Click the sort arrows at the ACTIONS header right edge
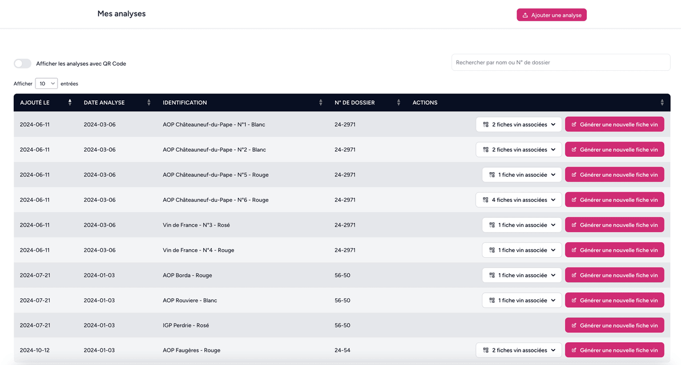The height and width of the screenshot is (365, 681). pyautogui.click(x=662, y=103)
